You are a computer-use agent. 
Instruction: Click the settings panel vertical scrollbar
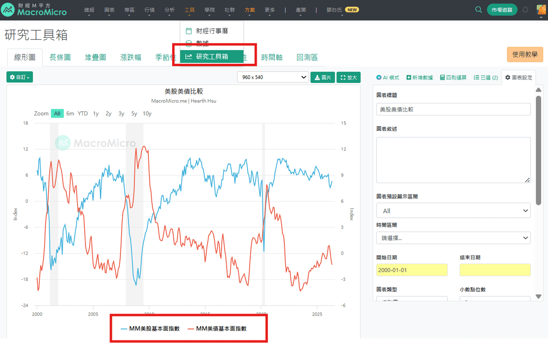[539, 150]
